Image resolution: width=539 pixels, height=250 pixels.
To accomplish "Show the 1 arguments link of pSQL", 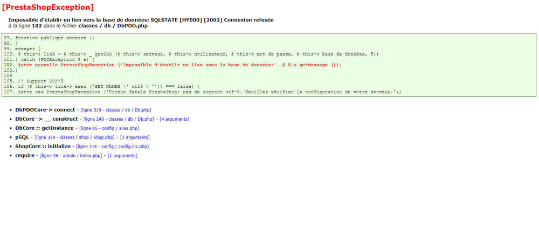I will [x=135, y=137].
